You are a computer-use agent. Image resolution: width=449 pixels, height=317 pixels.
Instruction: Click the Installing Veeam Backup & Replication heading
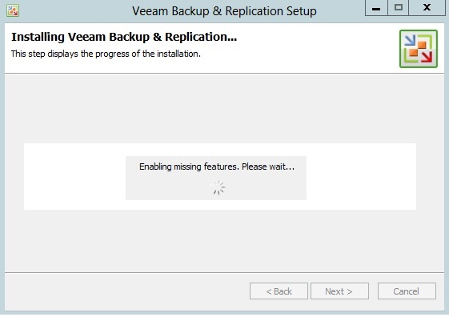pyautogui.click(x=124, y=37)
